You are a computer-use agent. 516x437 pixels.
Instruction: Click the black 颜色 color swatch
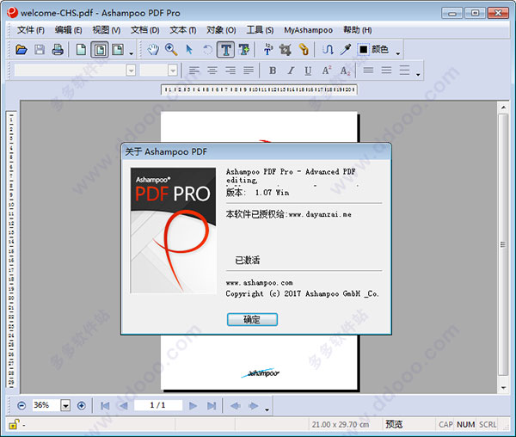click(x=363, y=50)
